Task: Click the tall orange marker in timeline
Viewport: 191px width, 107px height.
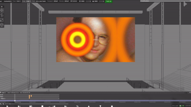Action: 29,97
